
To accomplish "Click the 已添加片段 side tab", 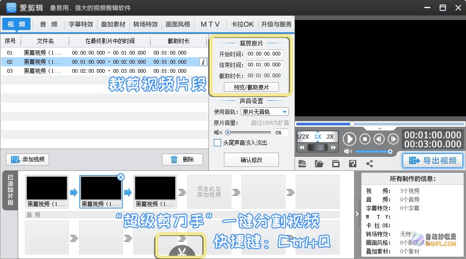I will coord(10,190).
